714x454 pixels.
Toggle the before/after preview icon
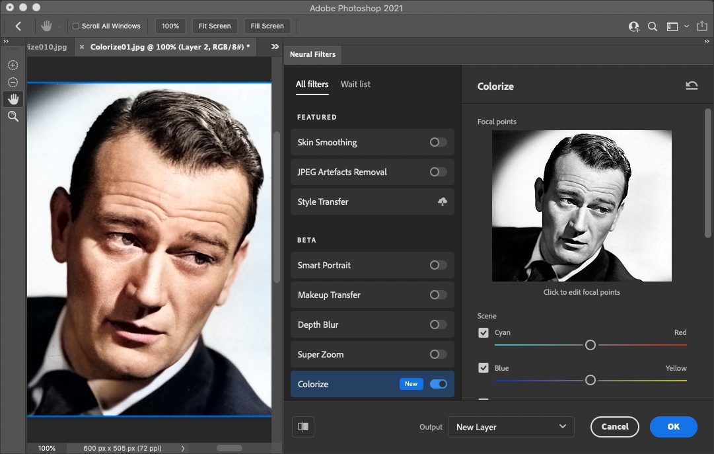303,427
